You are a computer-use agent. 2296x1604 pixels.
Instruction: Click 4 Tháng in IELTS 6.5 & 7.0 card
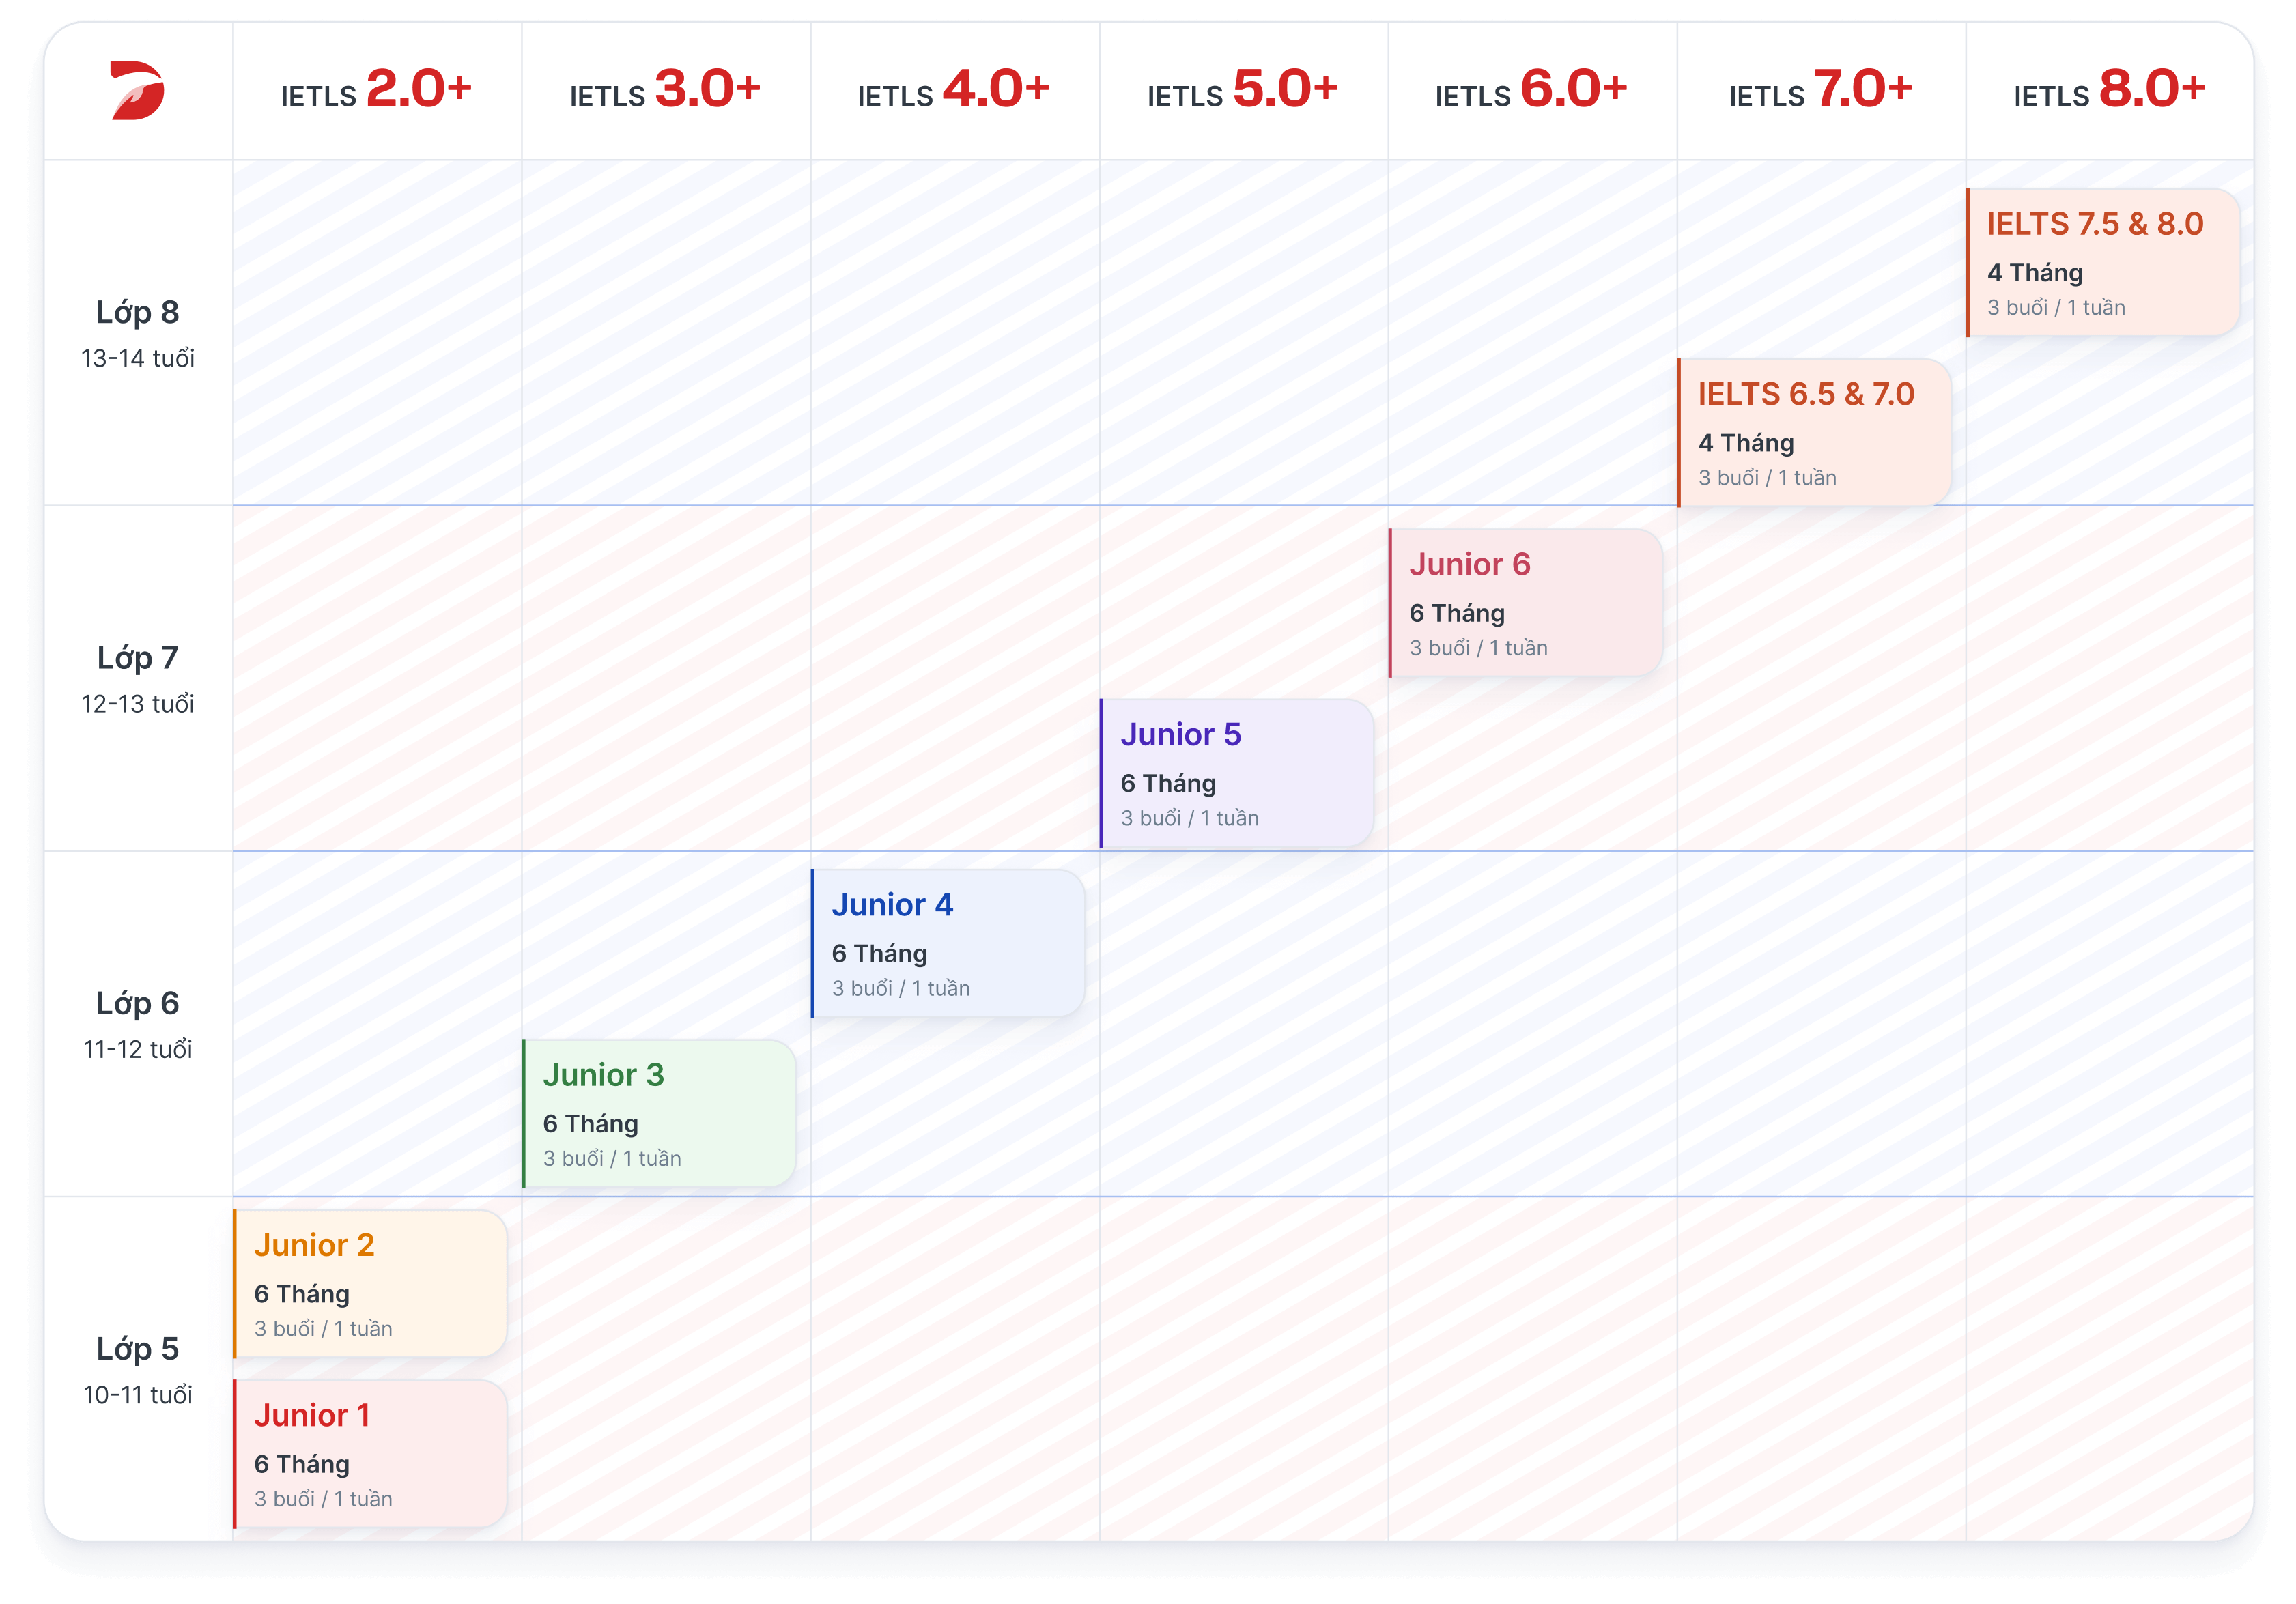click(x=1746, y=443)
